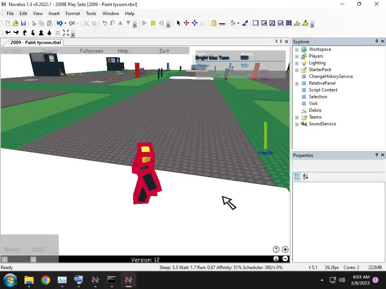
Task: Click the in-game Donate button
Action: (12, 249)
